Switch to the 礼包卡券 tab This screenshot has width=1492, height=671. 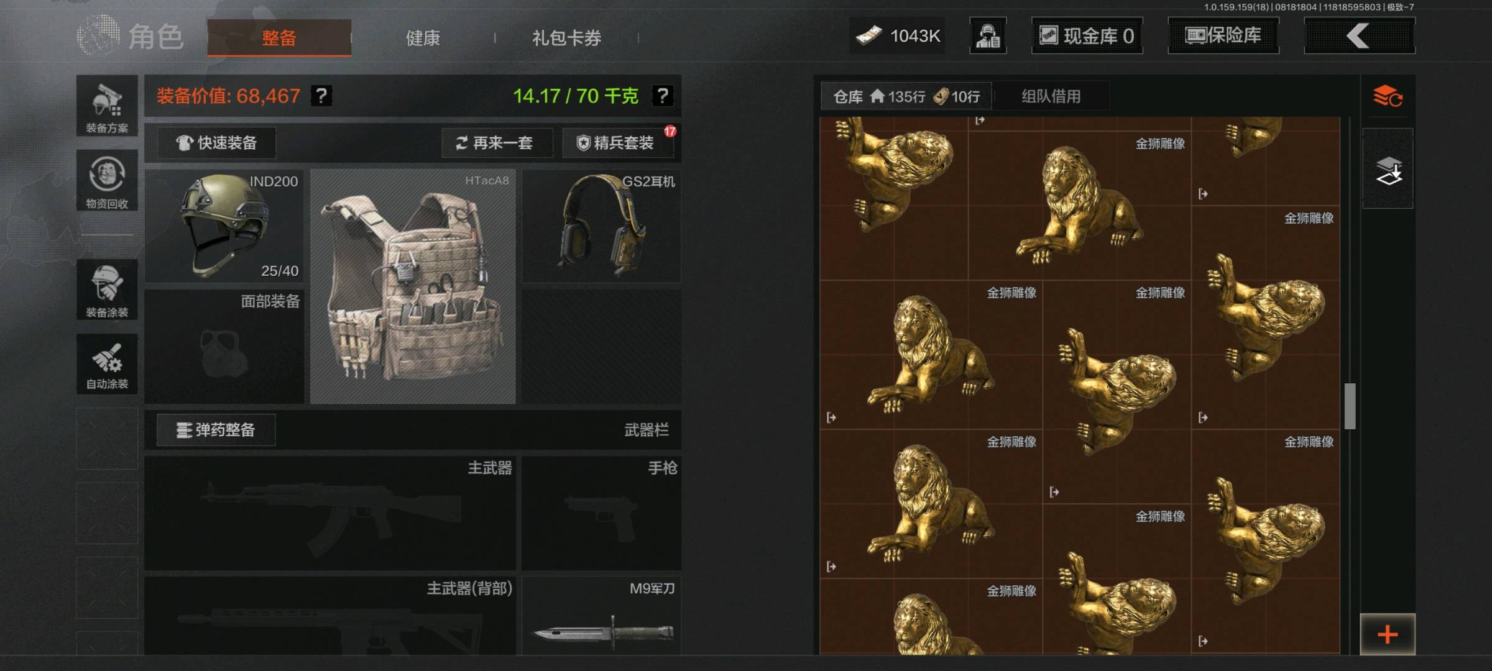click(566, 38)
